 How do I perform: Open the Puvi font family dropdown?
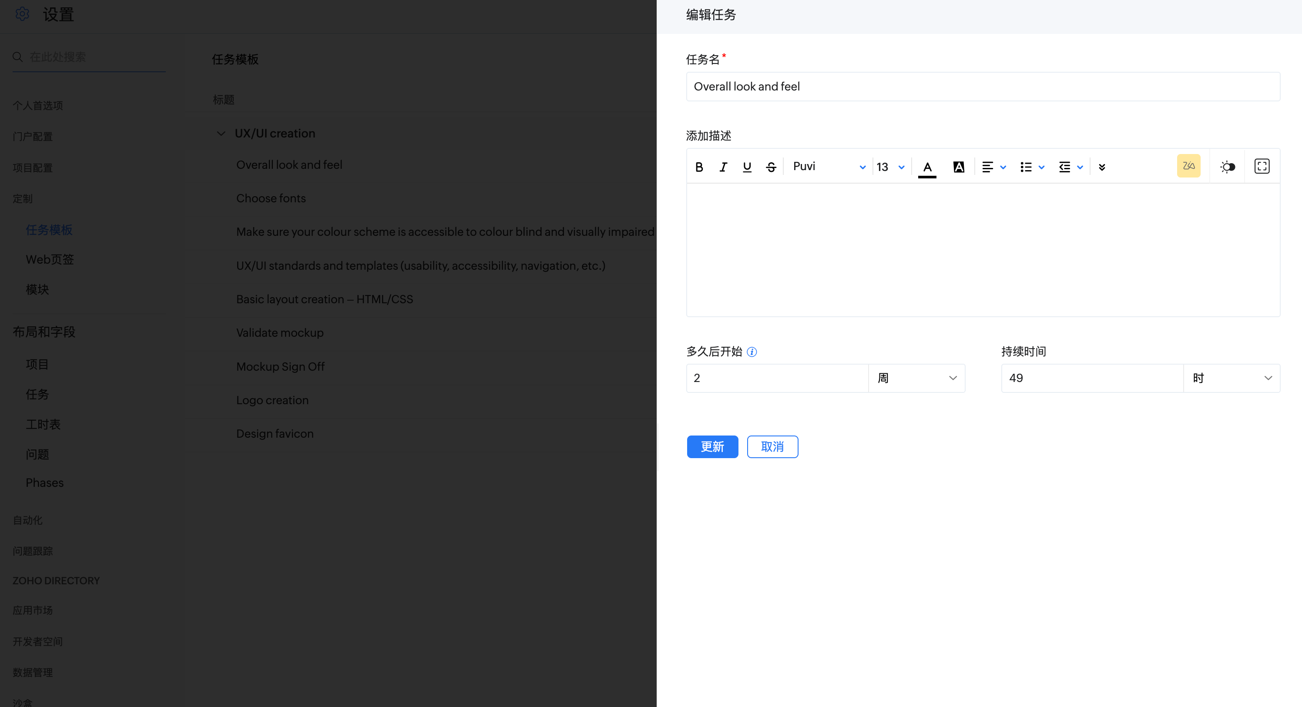pyautogui.click(x=829, y=167)
